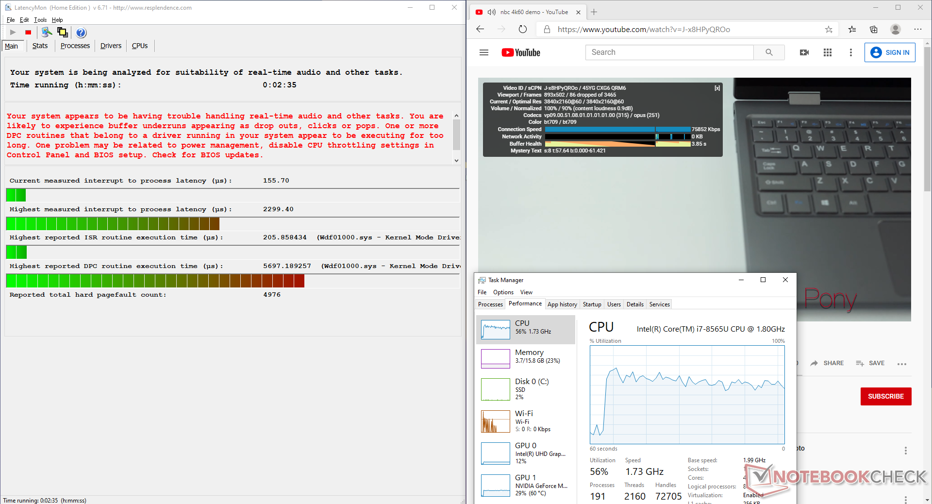Image resolution: width=932 pixels, height=504 pixels.
Task: Select Disk 0 (C:) performance entry
Action: 526,389
